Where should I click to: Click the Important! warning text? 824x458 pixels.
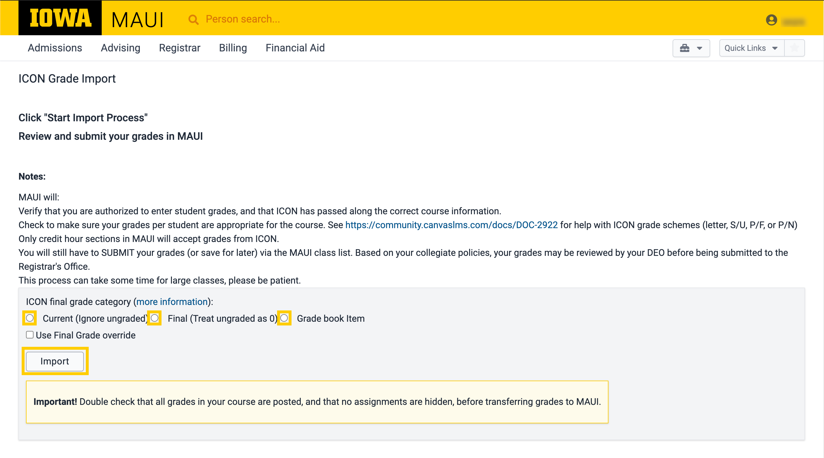317,402
